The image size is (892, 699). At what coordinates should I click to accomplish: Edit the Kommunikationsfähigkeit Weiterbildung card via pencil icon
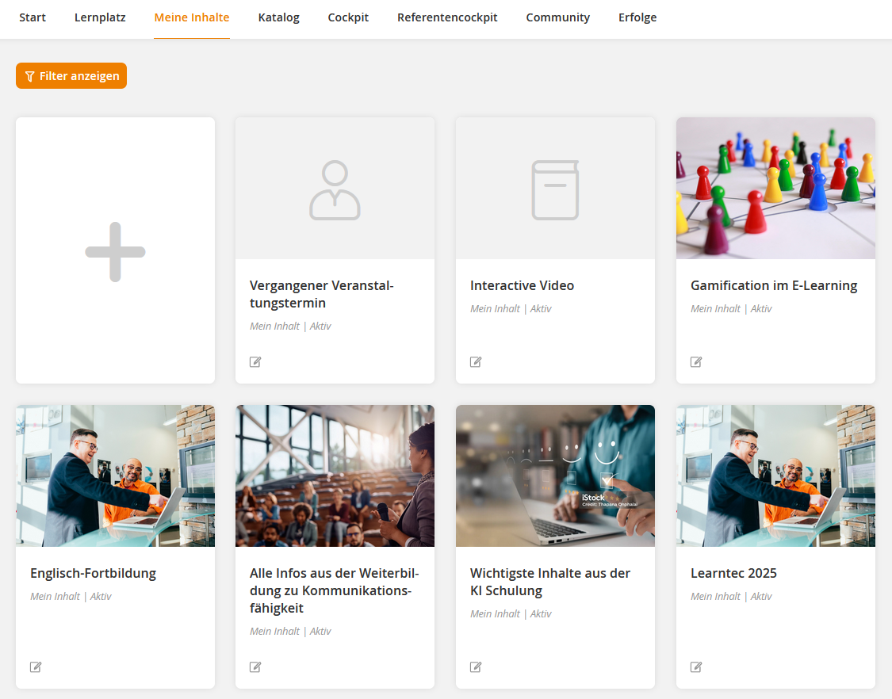pos(255,667)
